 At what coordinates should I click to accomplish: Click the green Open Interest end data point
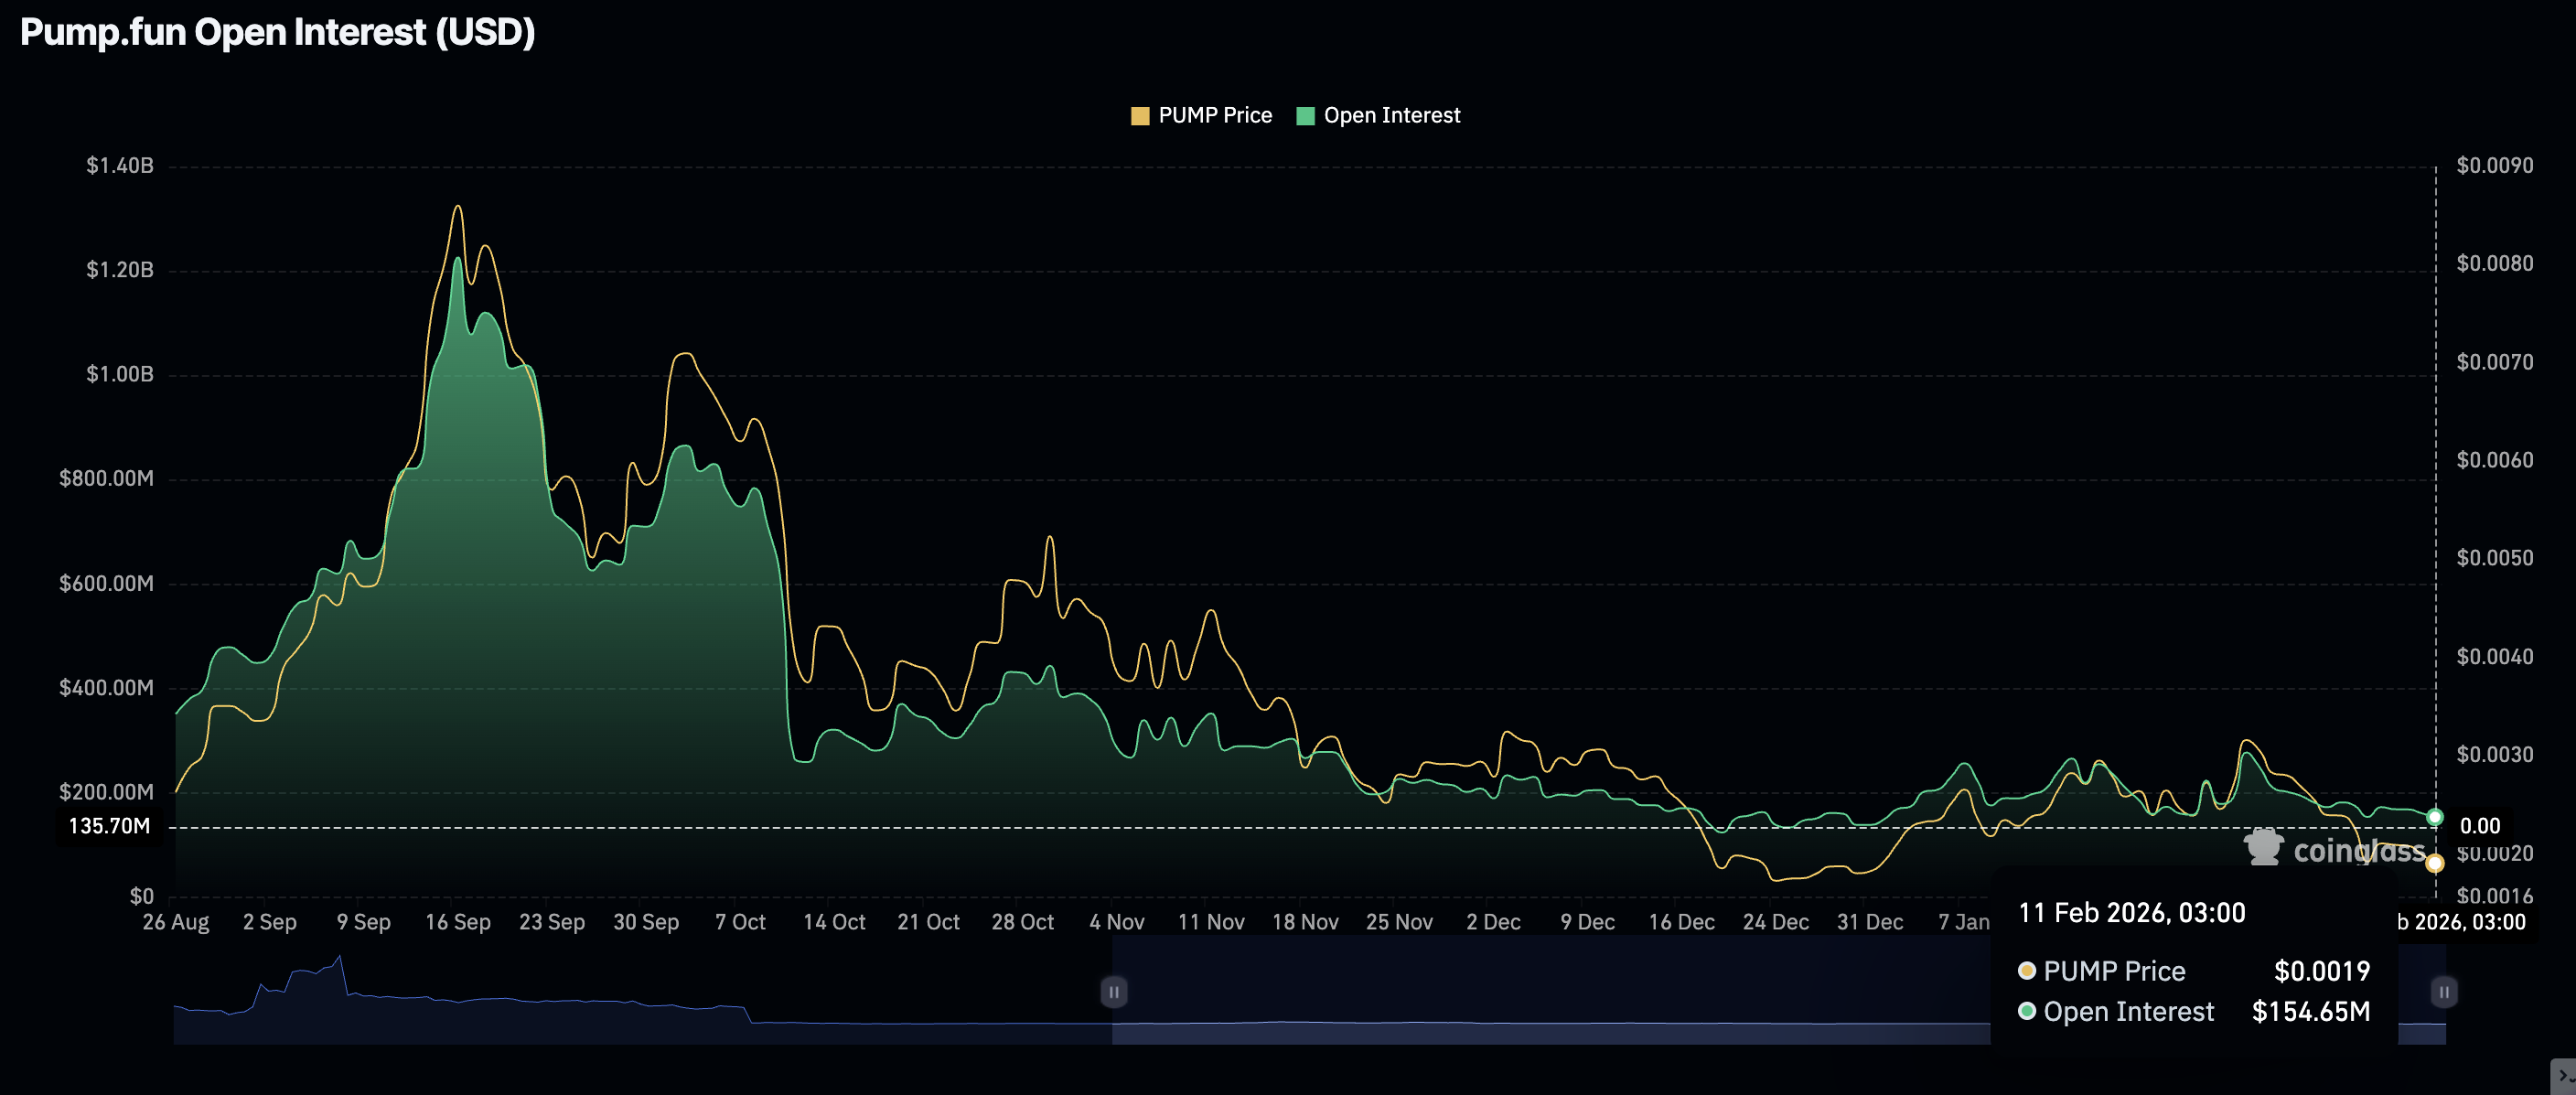point(2435,817)
